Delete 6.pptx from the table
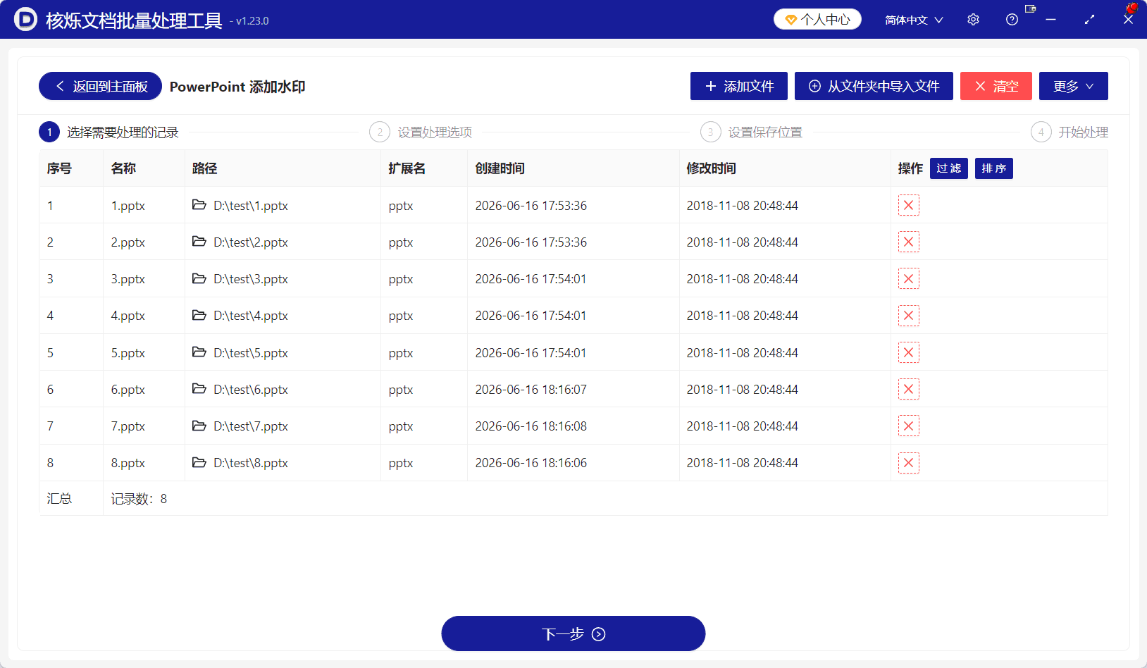The width and height of the screenshot is (1147, 668). click(x=908, y=389)
